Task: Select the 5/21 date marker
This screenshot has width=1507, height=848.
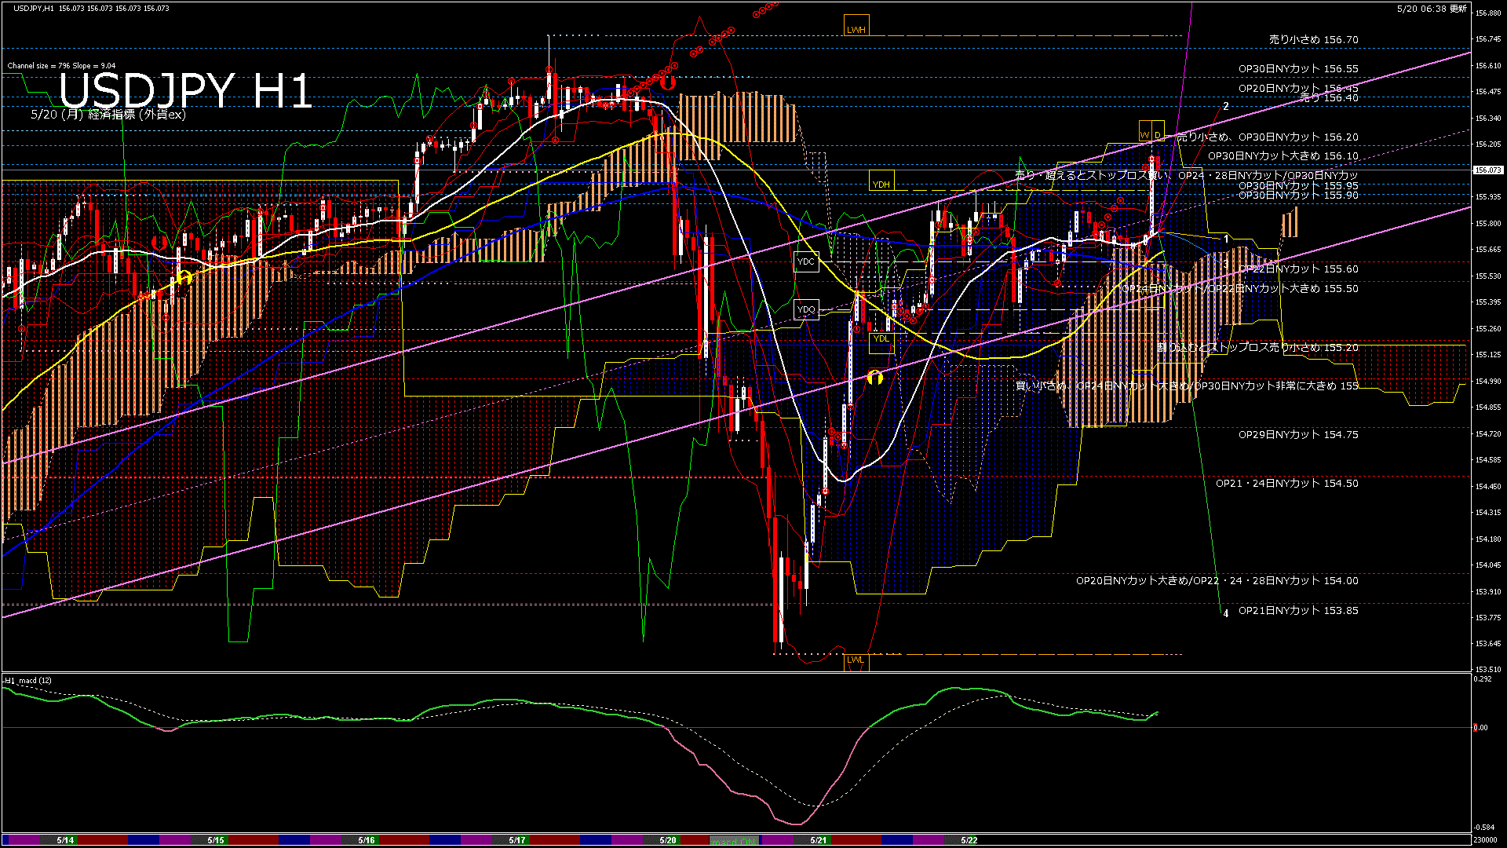Action: (x=819, y=840)
